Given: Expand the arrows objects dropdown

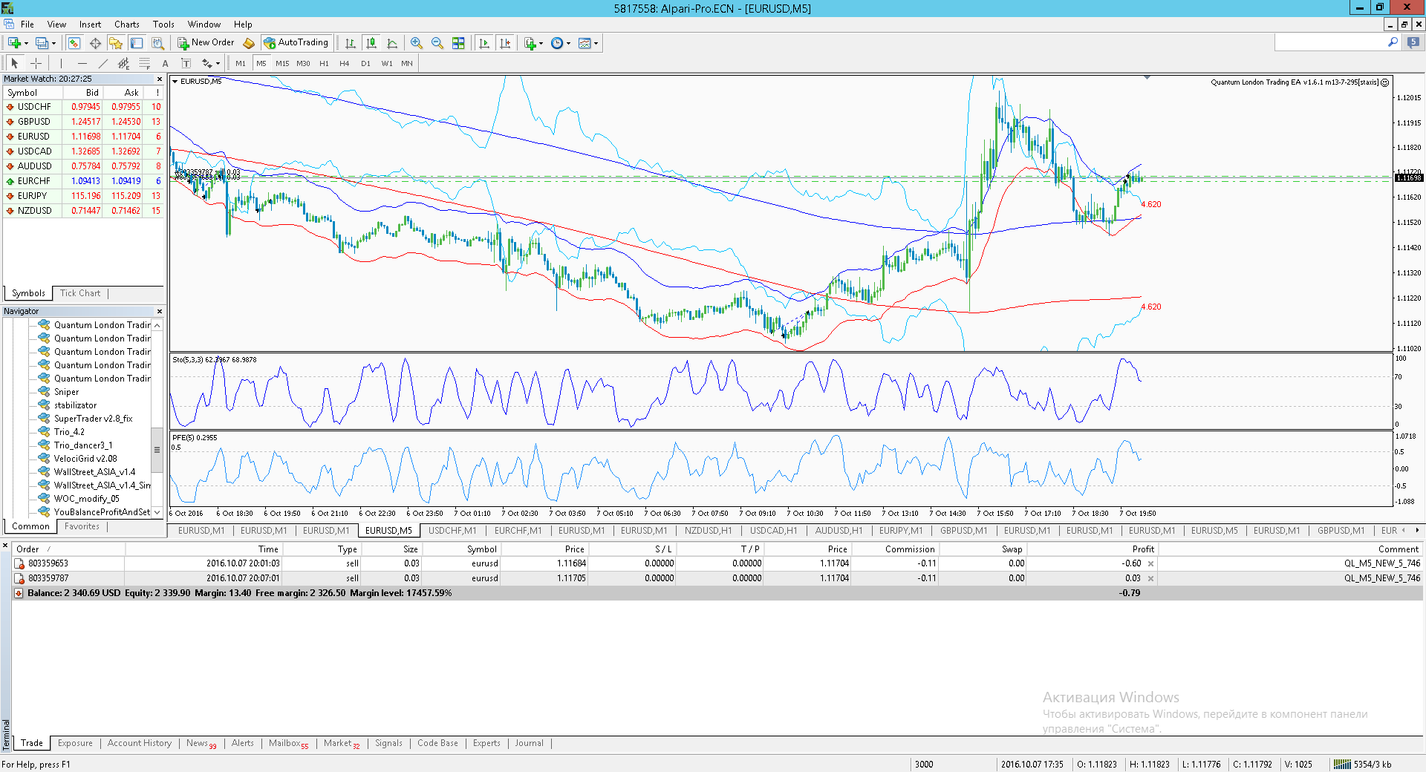Looking at the screenshot, I should pos(211,63).
